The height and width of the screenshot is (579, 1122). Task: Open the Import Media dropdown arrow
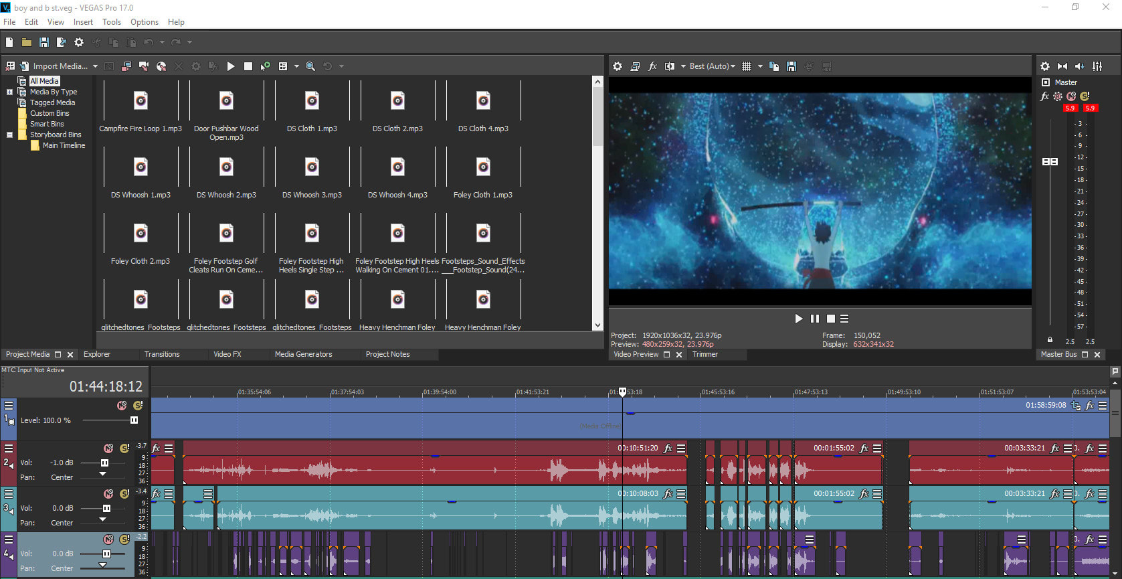(x=95, y=66)
